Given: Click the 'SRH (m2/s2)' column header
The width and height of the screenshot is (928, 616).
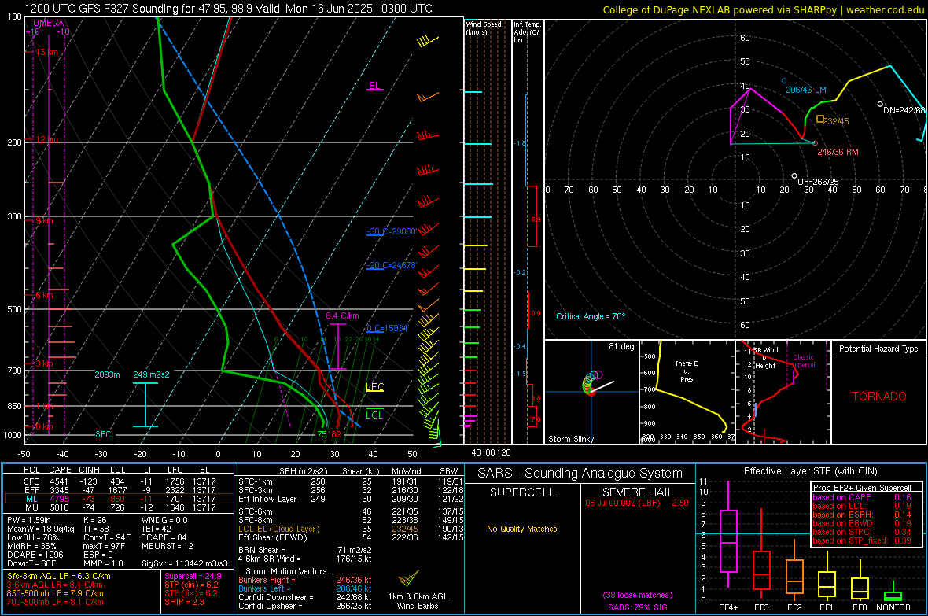Looking at the screenshot, I should tap(304, 471).
